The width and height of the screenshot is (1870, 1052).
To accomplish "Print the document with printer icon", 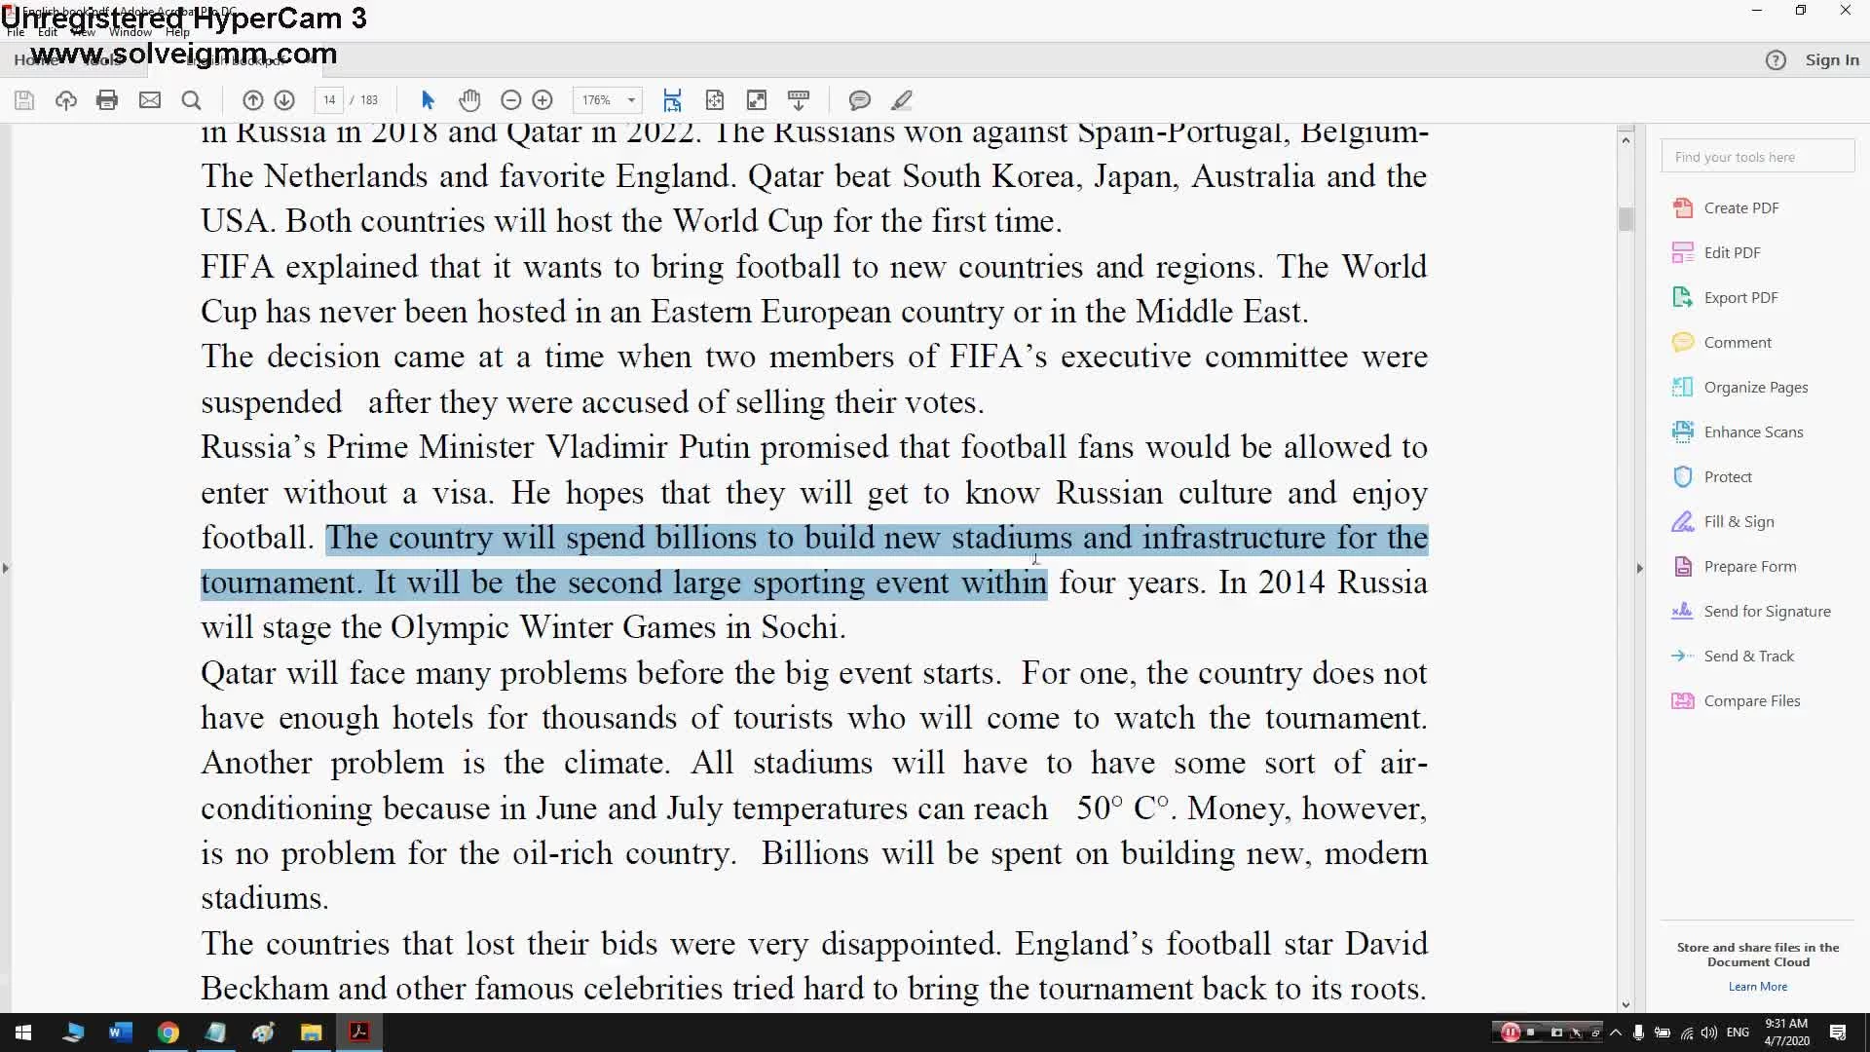I will coord(107,100).
